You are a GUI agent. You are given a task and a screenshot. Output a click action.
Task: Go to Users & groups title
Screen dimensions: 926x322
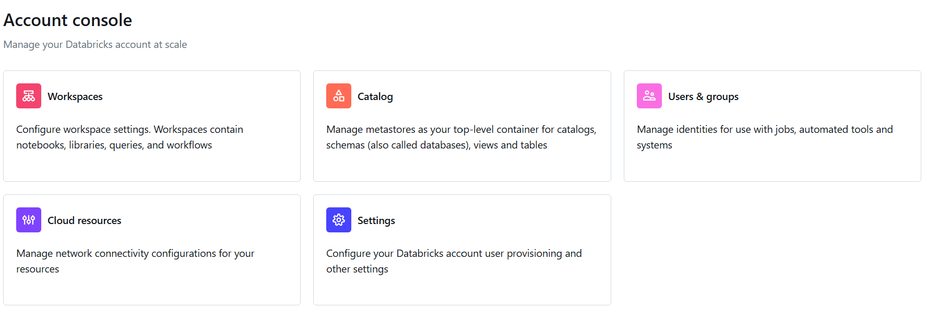coord(703,96)
